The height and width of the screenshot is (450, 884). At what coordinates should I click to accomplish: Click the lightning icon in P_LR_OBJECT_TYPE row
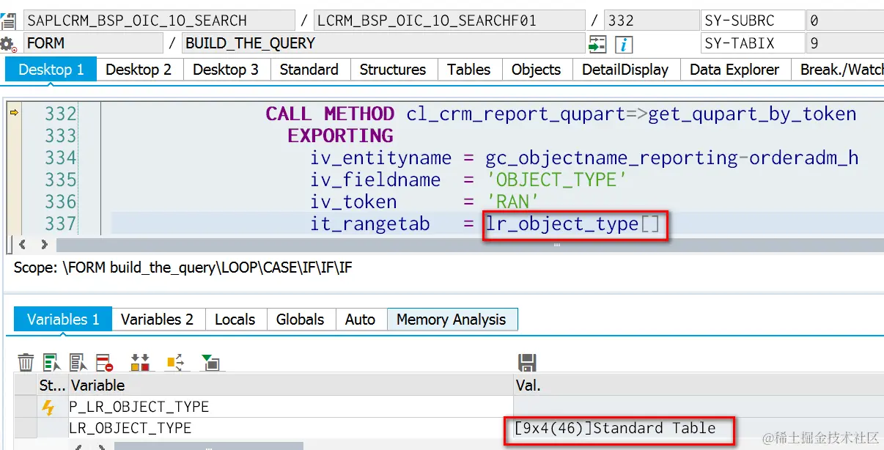48,407
